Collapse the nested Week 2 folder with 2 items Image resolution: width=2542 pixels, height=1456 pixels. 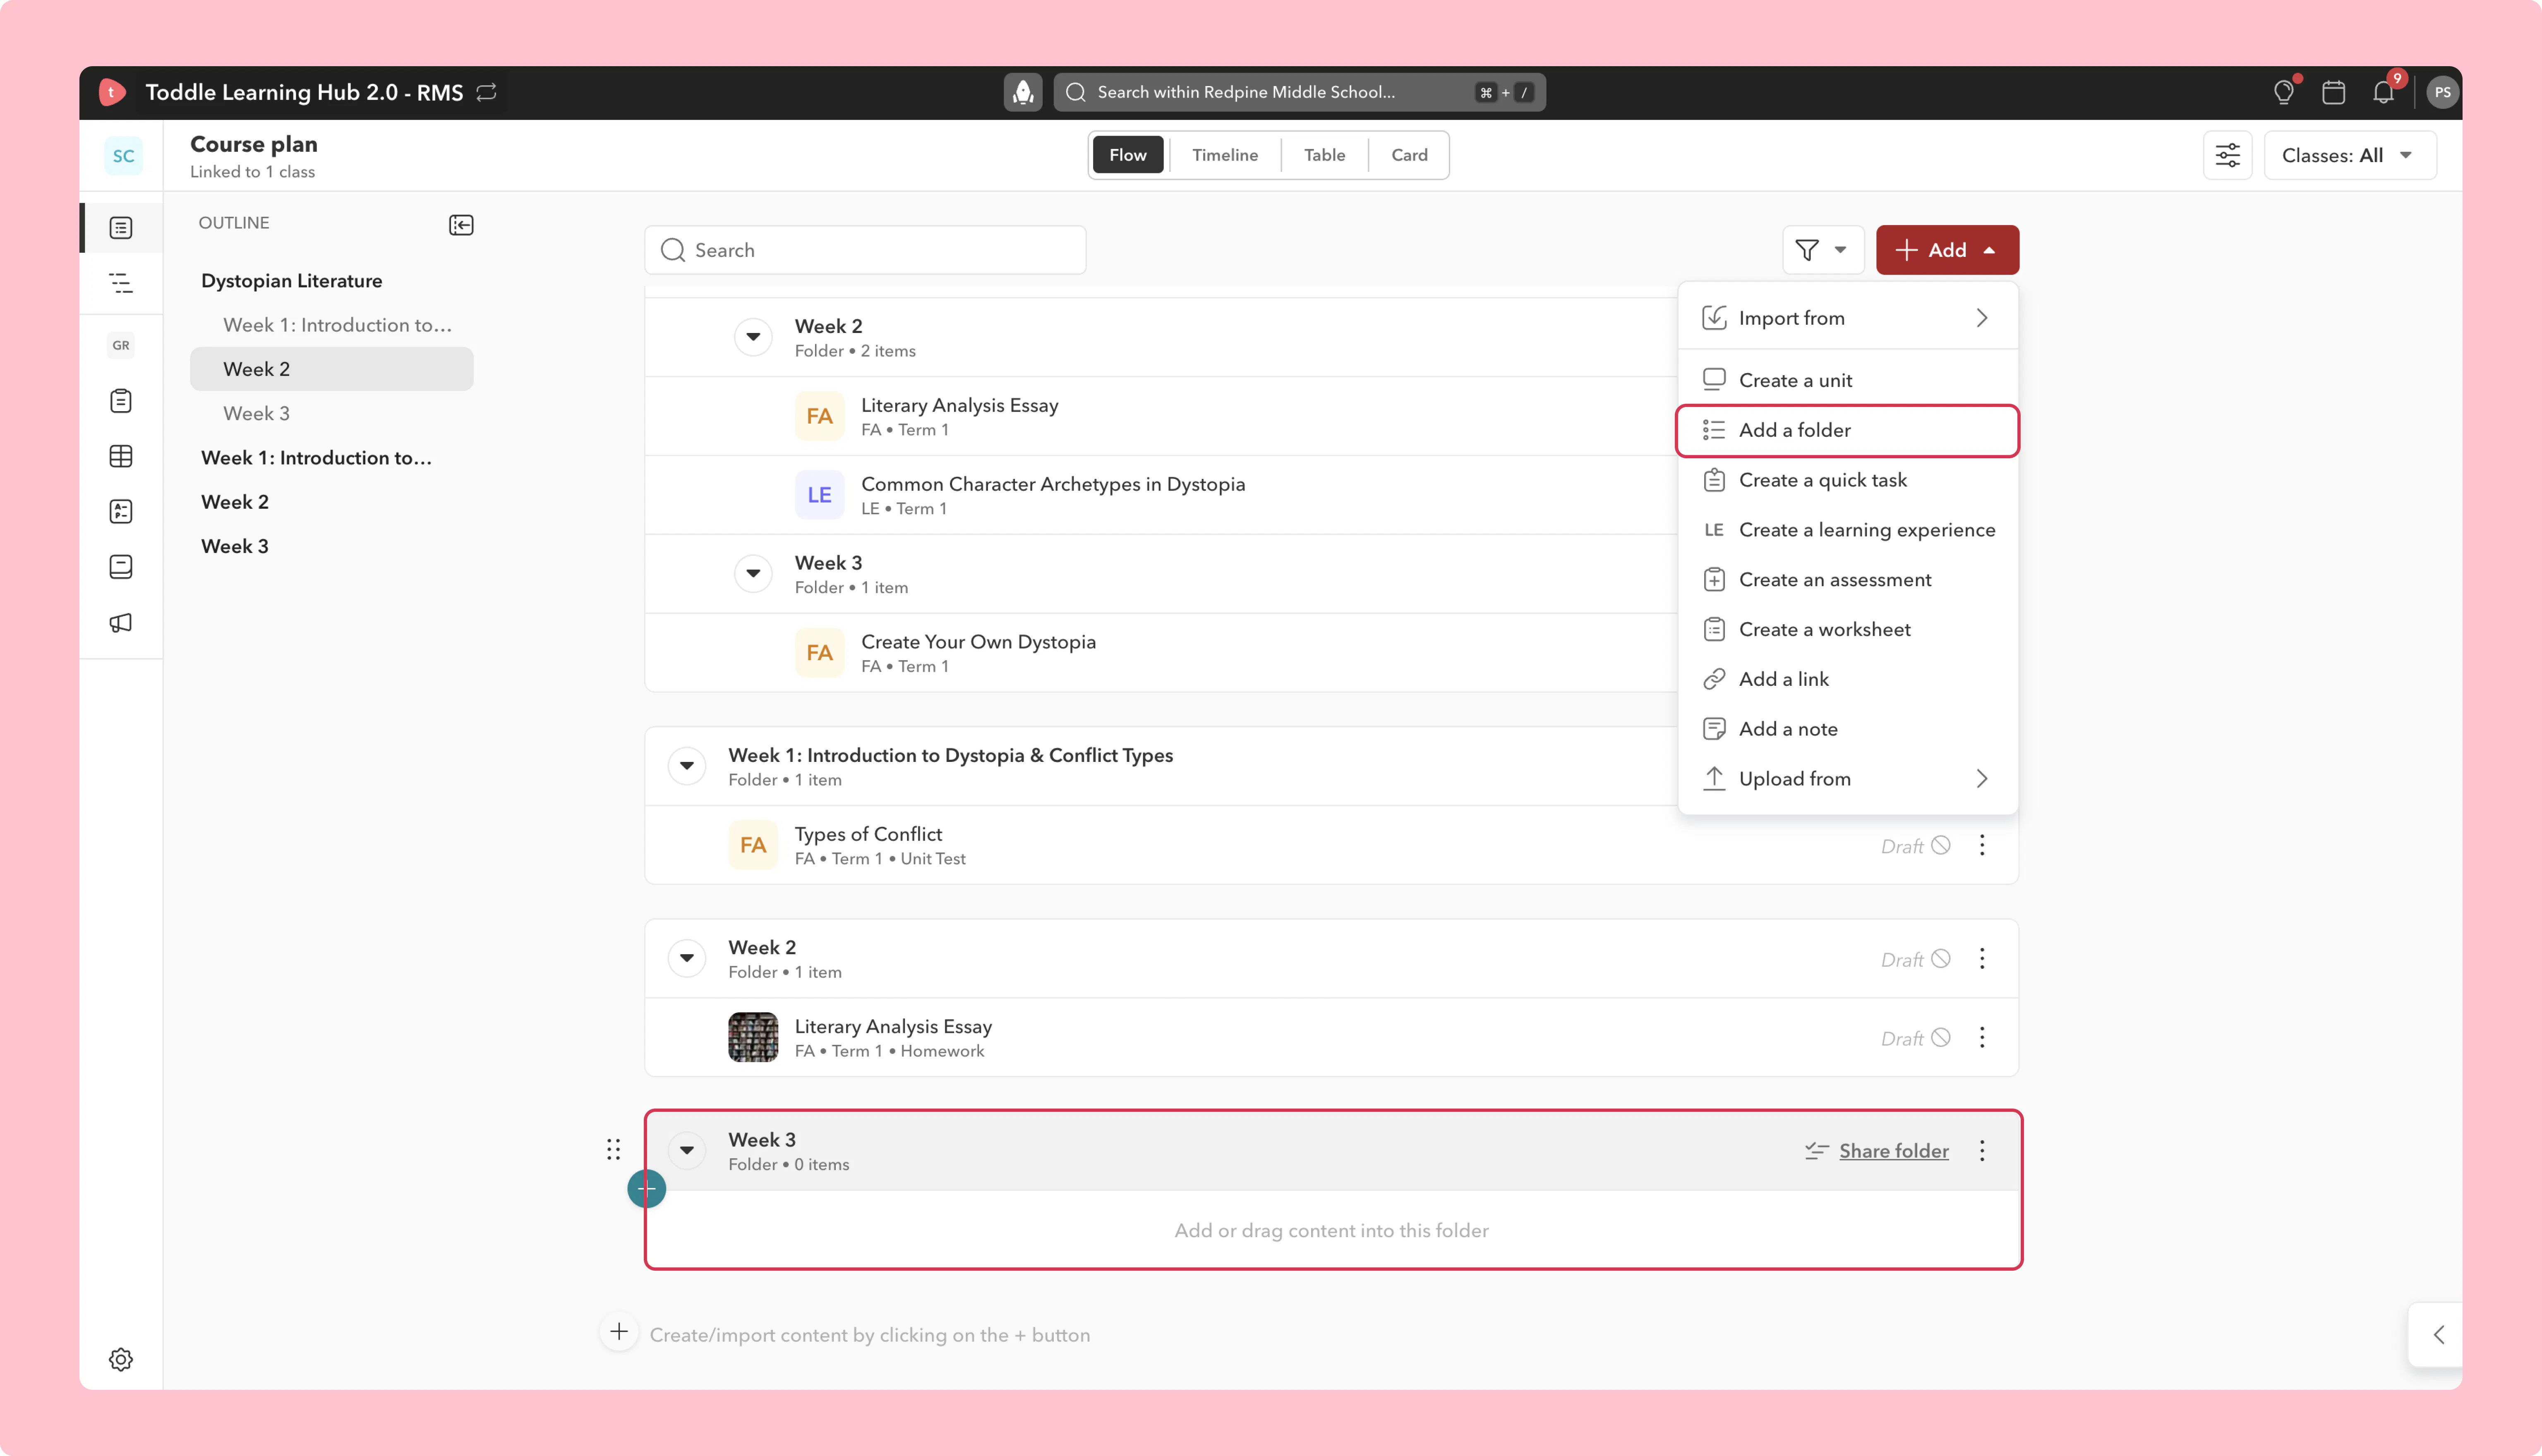(x=753, y=337)
